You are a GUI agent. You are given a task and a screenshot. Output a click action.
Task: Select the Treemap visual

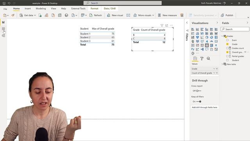click(216, 37)
